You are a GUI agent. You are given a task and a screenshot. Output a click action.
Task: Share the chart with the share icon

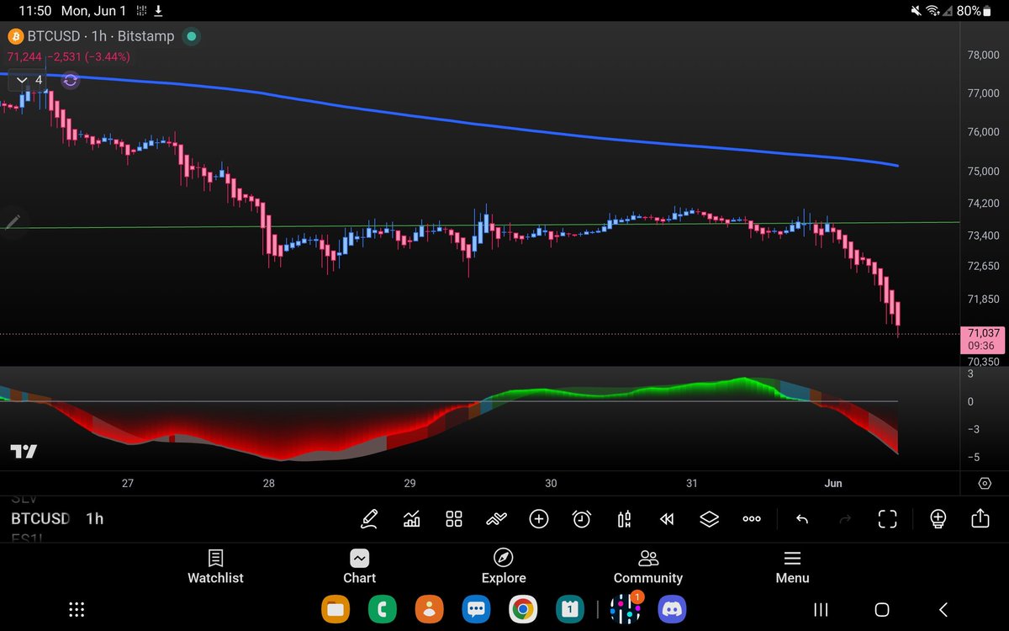point(980,518)
